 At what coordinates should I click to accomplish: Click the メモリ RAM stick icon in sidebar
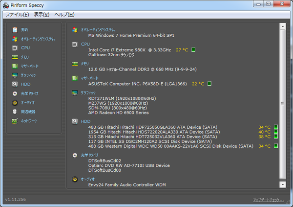pos(15,57)
